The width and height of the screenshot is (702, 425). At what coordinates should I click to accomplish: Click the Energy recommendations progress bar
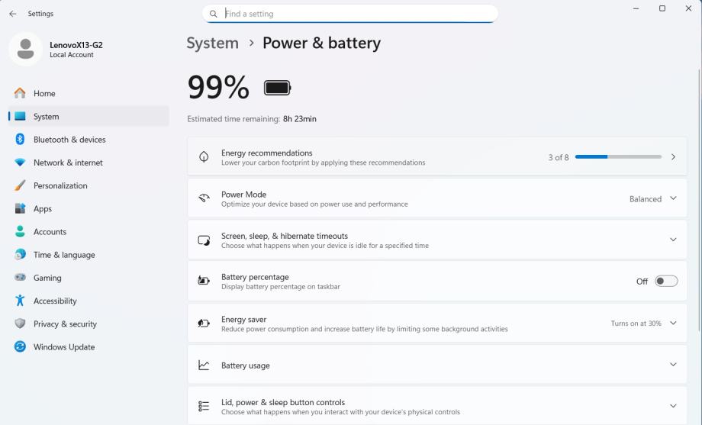(618, 157)
